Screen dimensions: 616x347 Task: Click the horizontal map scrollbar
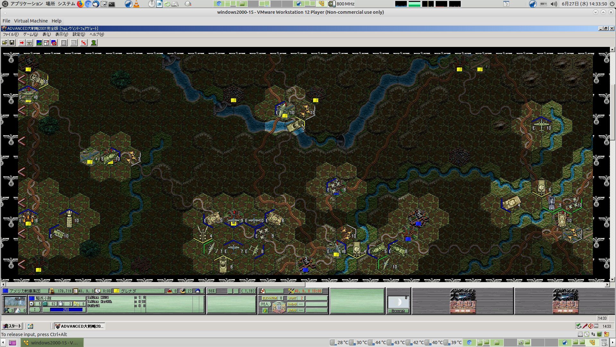tap(155, 285)
